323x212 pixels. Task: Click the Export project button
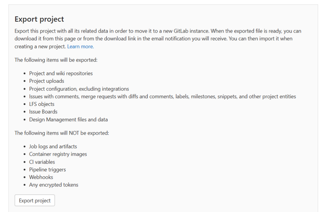tap(35, 201)
